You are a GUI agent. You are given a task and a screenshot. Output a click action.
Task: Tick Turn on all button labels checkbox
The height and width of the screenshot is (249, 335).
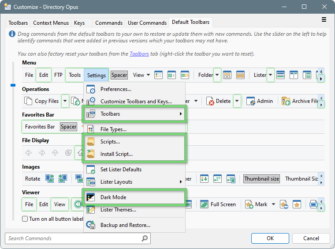[25, 219]
